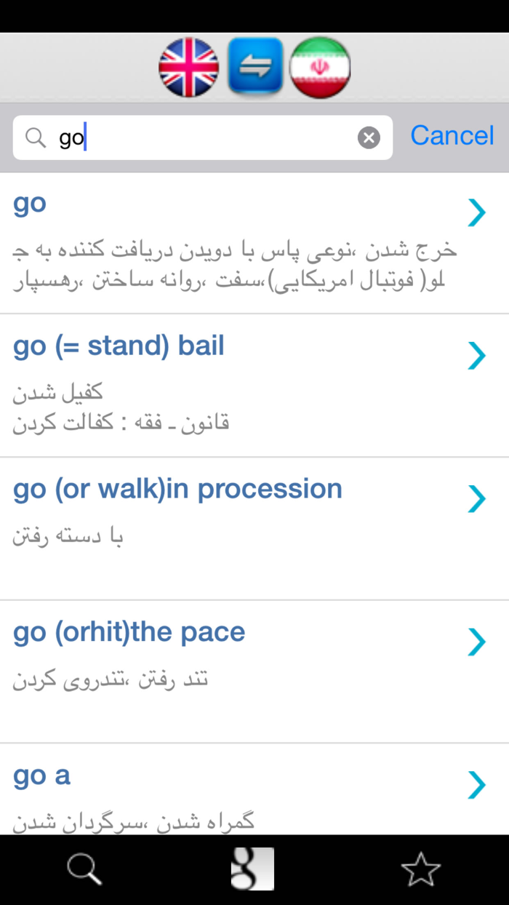Open the Search tab at the bottom
Image resolution: width=509 pixels, height=905 pixels.
click(x=84, y=869)
